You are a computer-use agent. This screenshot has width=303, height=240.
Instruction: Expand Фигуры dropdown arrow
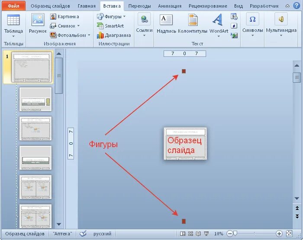124,16
